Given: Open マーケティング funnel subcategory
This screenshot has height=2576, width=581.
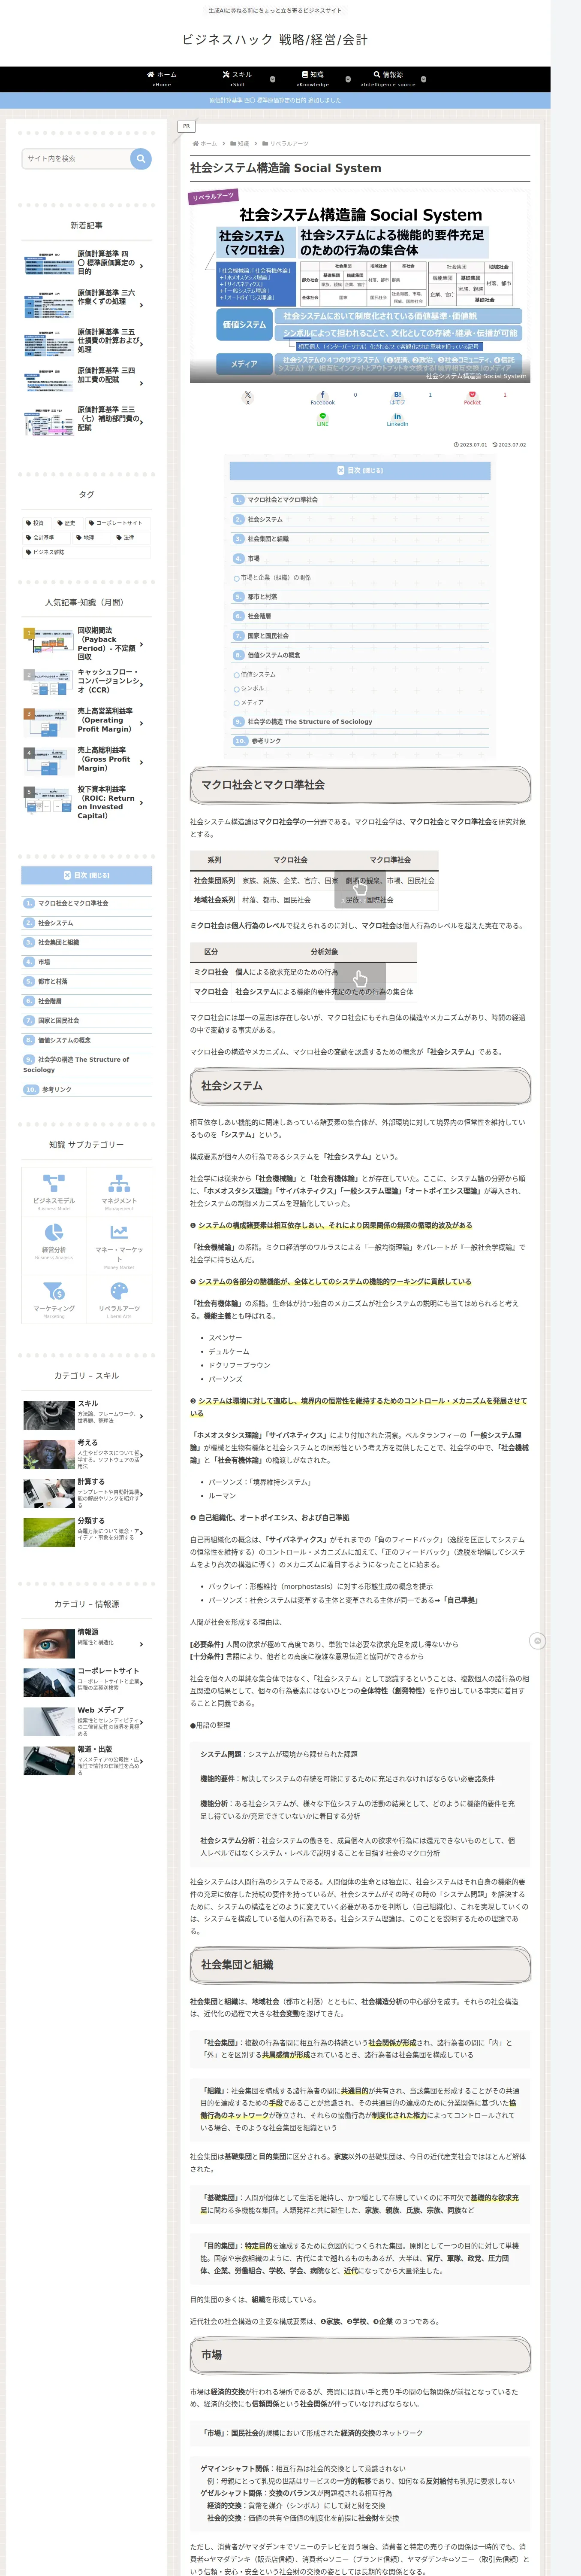Looking at the screenshot, I should 54,1299.
